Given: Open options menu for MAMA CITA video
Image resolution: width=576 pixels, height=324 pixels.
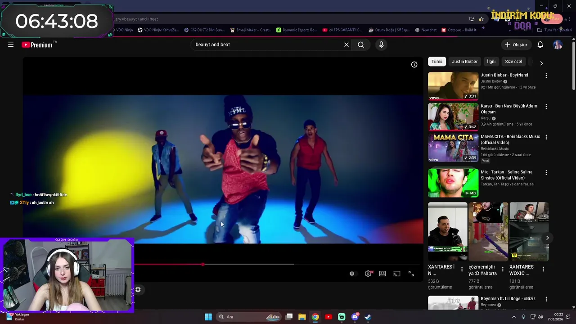Looking at the screenshot, I should [x=546, y=137].
